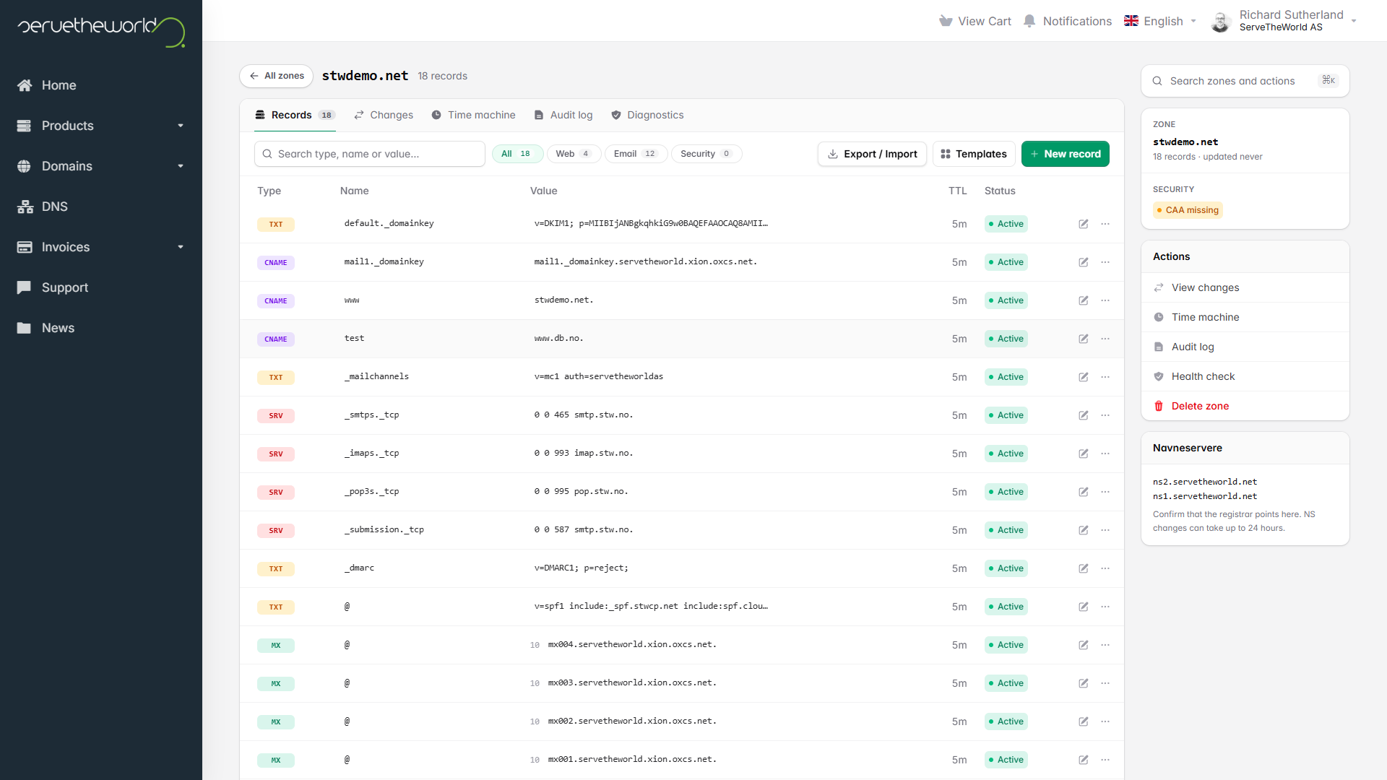
Task: Open more options for _dmarc record
Action: point(1105,568)
